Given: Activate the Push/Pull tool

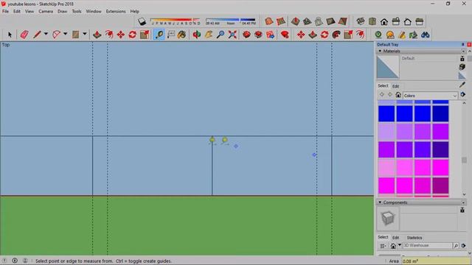Looking at the screenshot, I should pos(97,35).
